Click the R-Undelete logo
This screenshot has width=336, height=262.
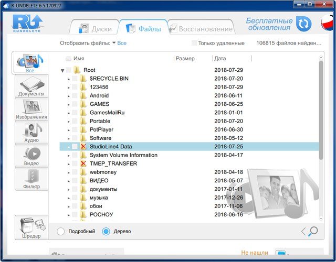[x=27, y=23]
